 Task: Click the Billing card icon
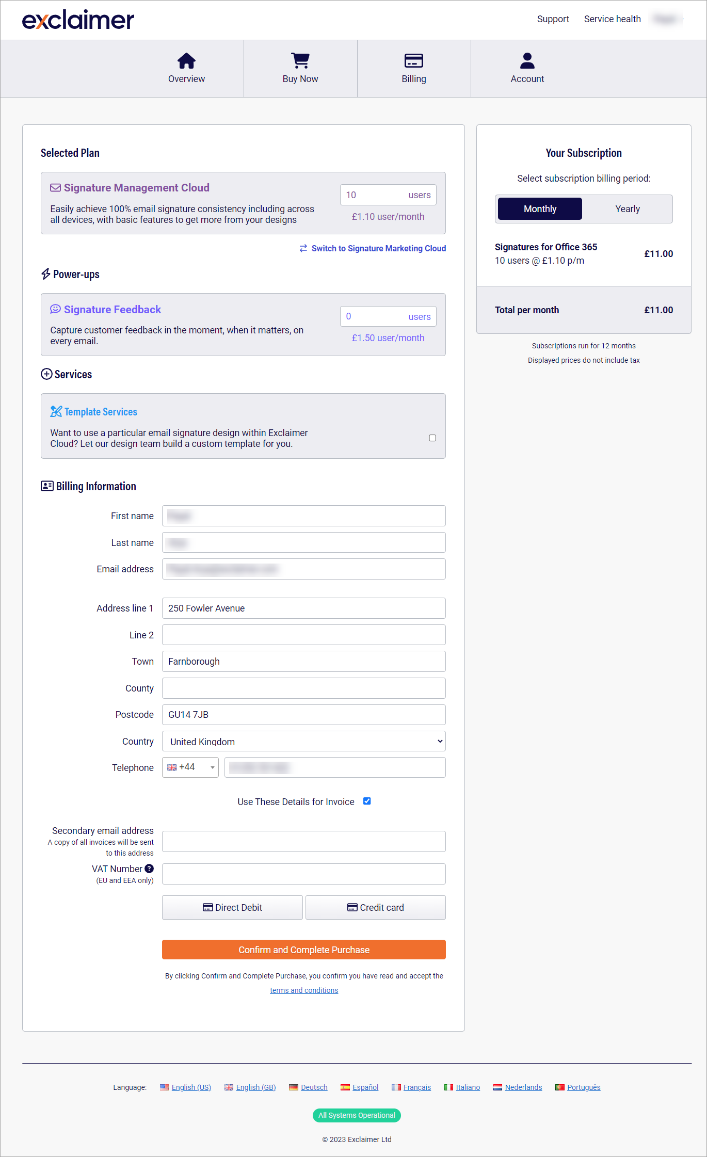click(414, 61)
